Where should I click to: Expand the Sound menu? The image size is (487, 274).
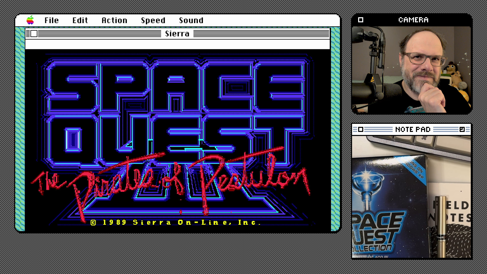pyautogui.click(x=191, y=20)
